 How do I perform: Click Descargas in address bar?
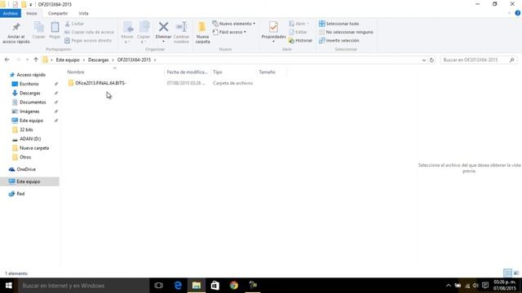98,59
